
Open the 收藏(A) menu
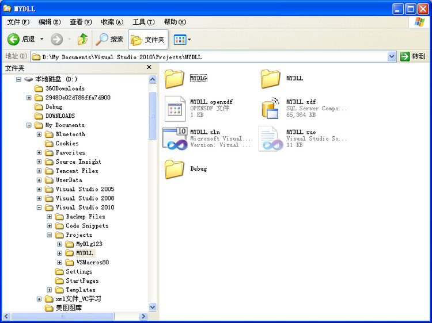(x=112, y=22)
